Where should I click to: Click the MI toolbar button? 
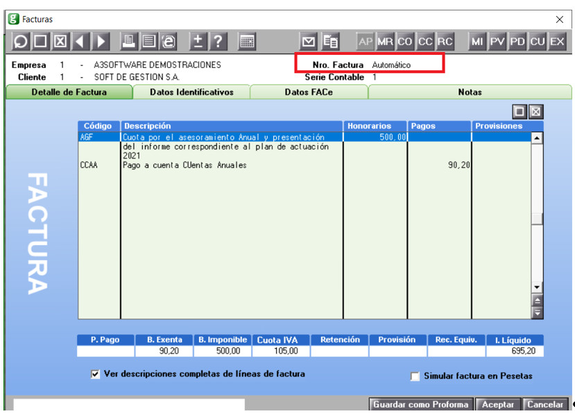click(477, 42)
